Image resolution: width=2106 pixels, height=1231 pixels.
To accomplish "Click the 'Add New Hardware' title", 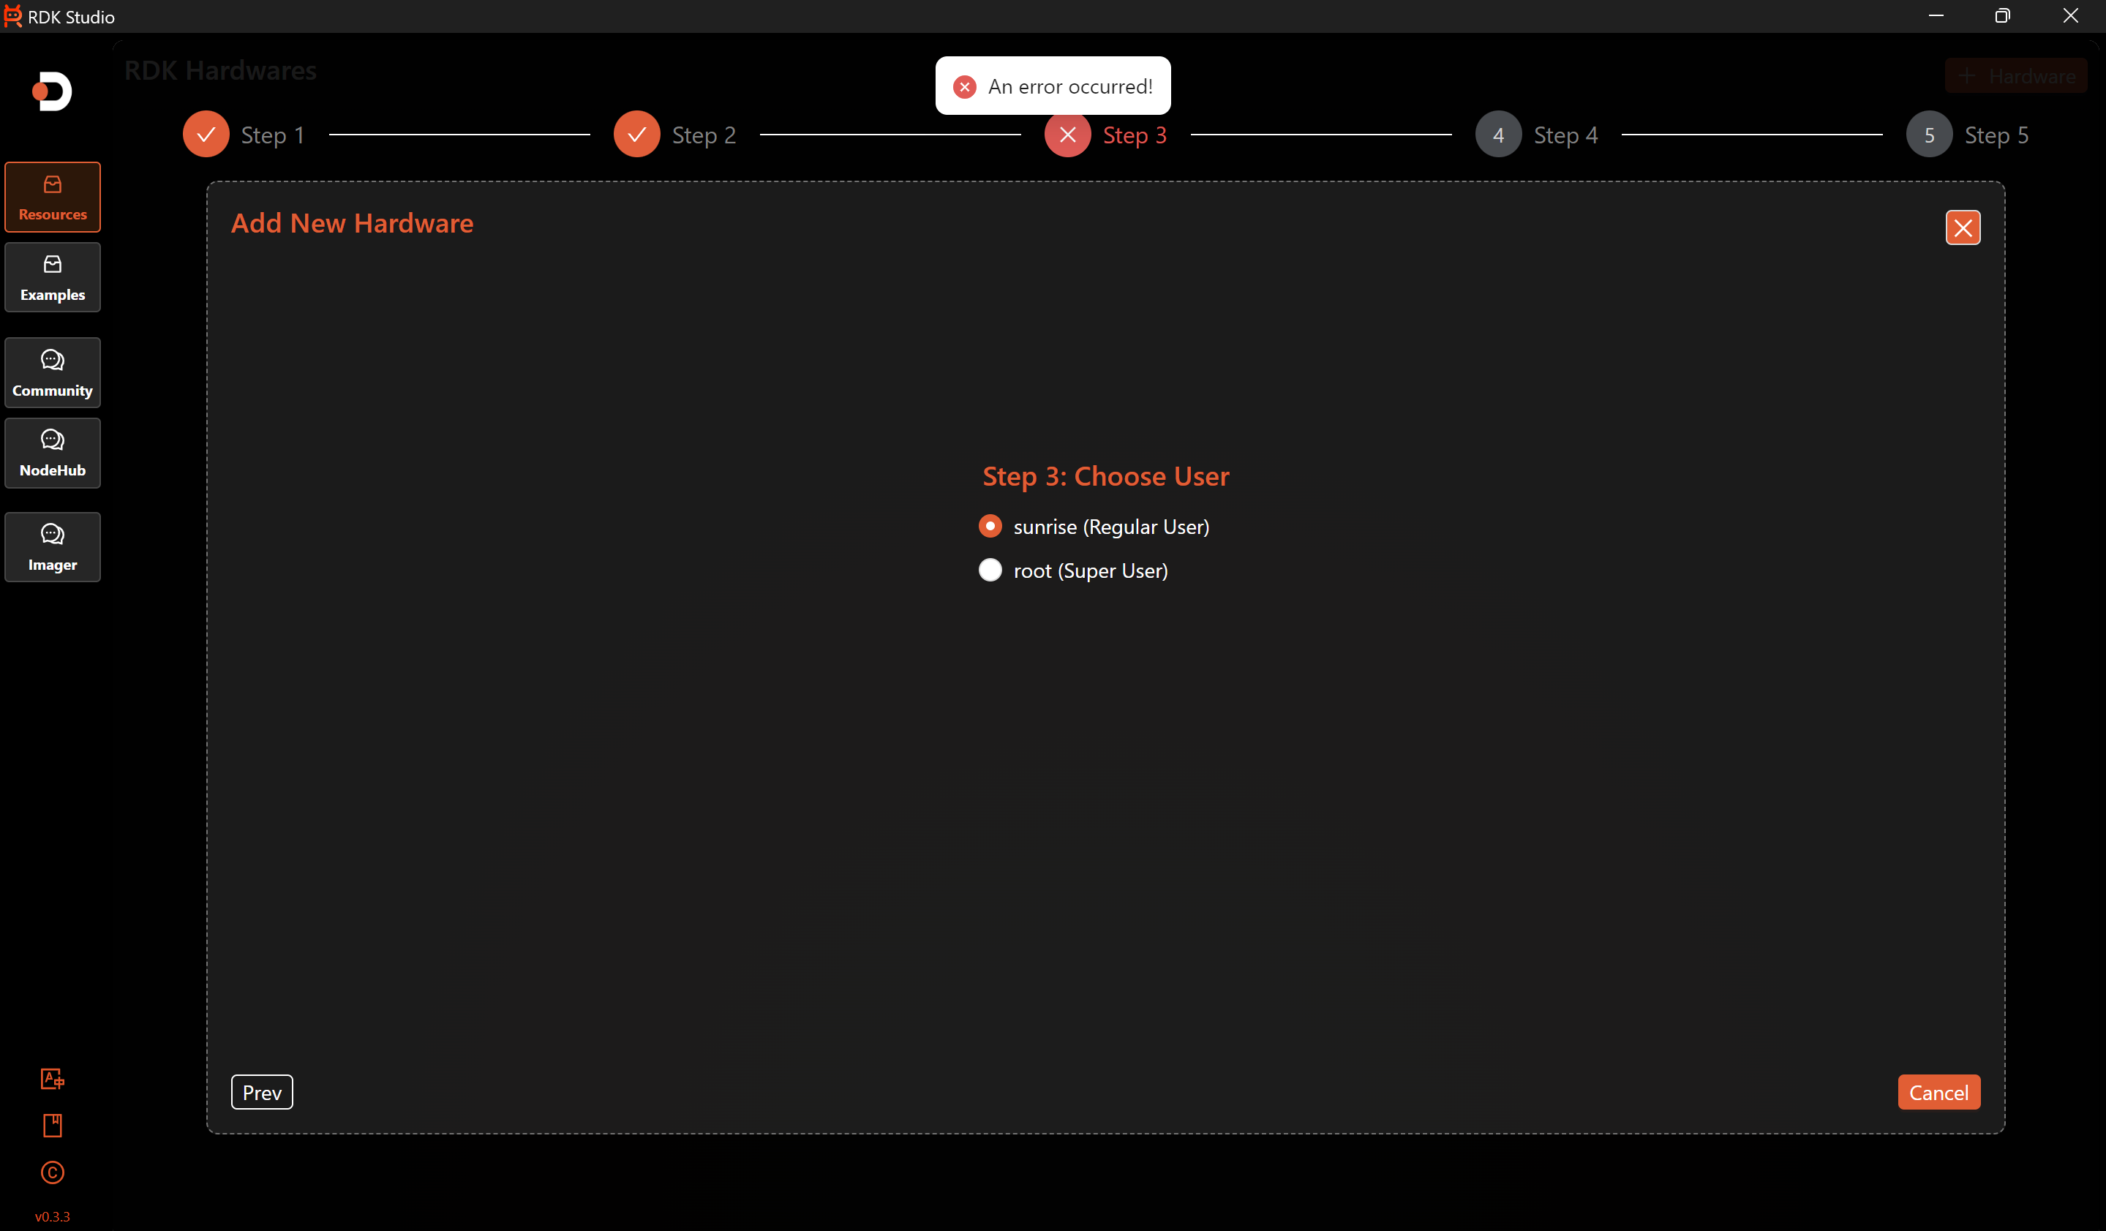I will click(352, 223).
